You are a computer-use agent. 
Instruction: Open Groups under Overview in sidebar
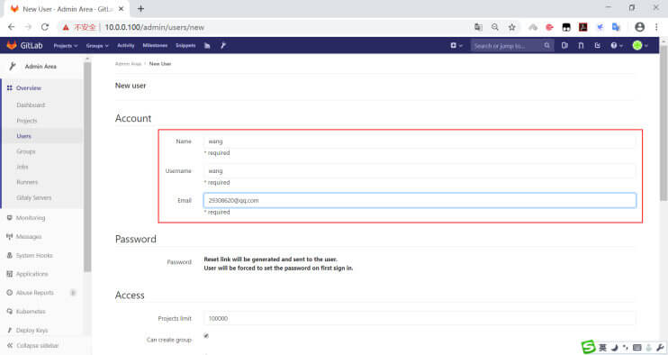26,151
